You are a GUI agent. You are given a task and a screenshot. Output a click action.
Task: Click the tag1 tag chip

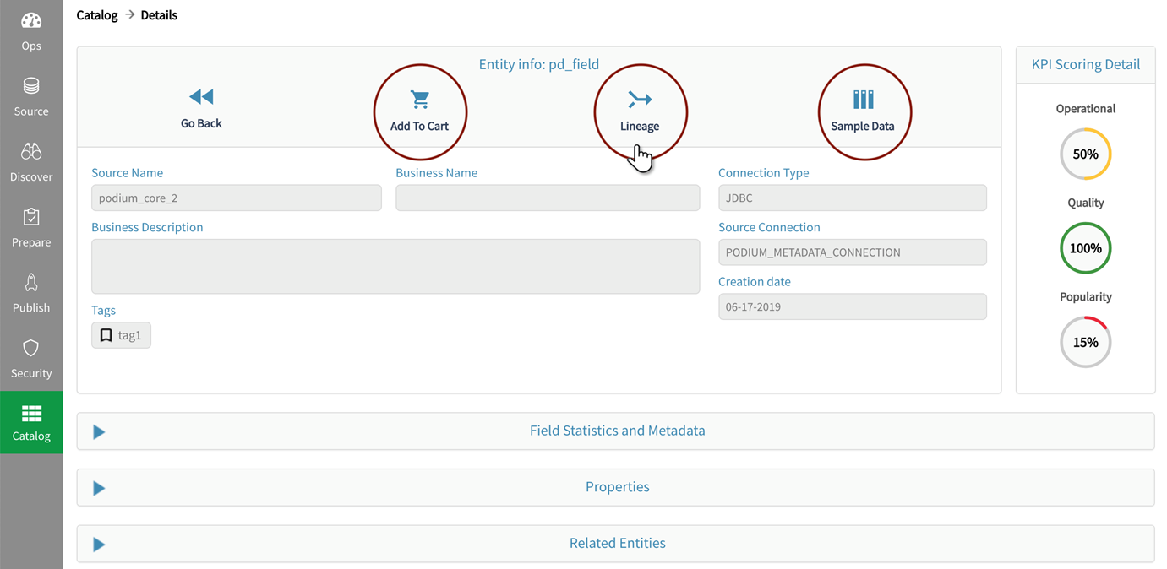(x=121, y=335)
